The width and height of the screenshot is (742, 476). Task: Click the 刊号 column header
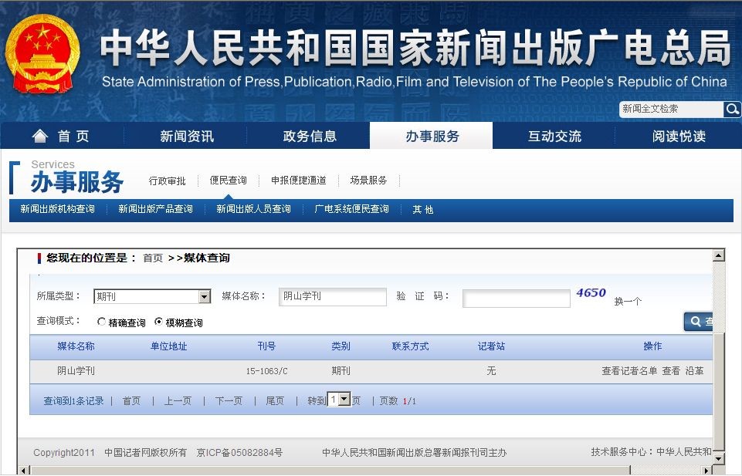266,346
